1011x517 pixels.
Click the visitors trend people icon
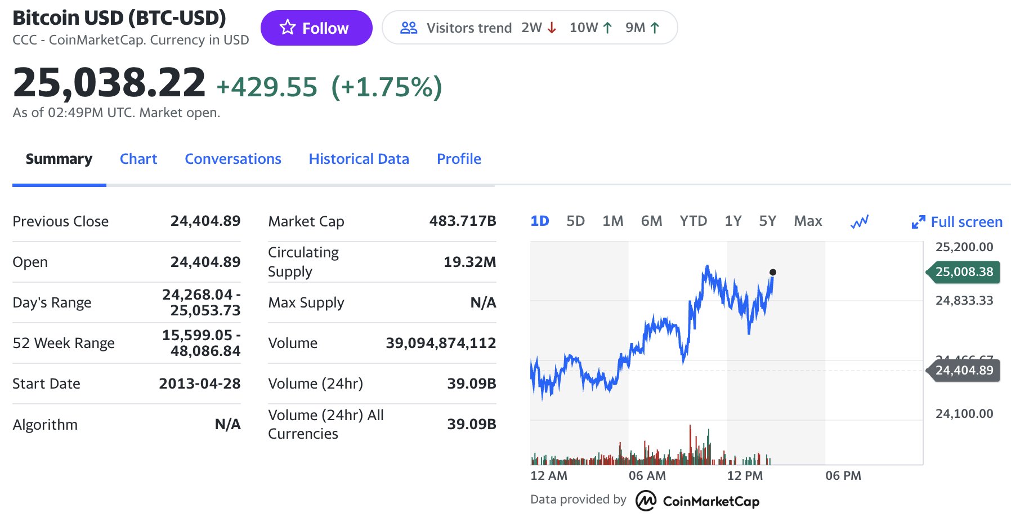coord(409,28)
